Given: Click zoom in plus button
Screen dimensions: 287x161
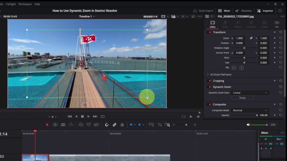Looking at the screenshot, I should pos(195,125).
